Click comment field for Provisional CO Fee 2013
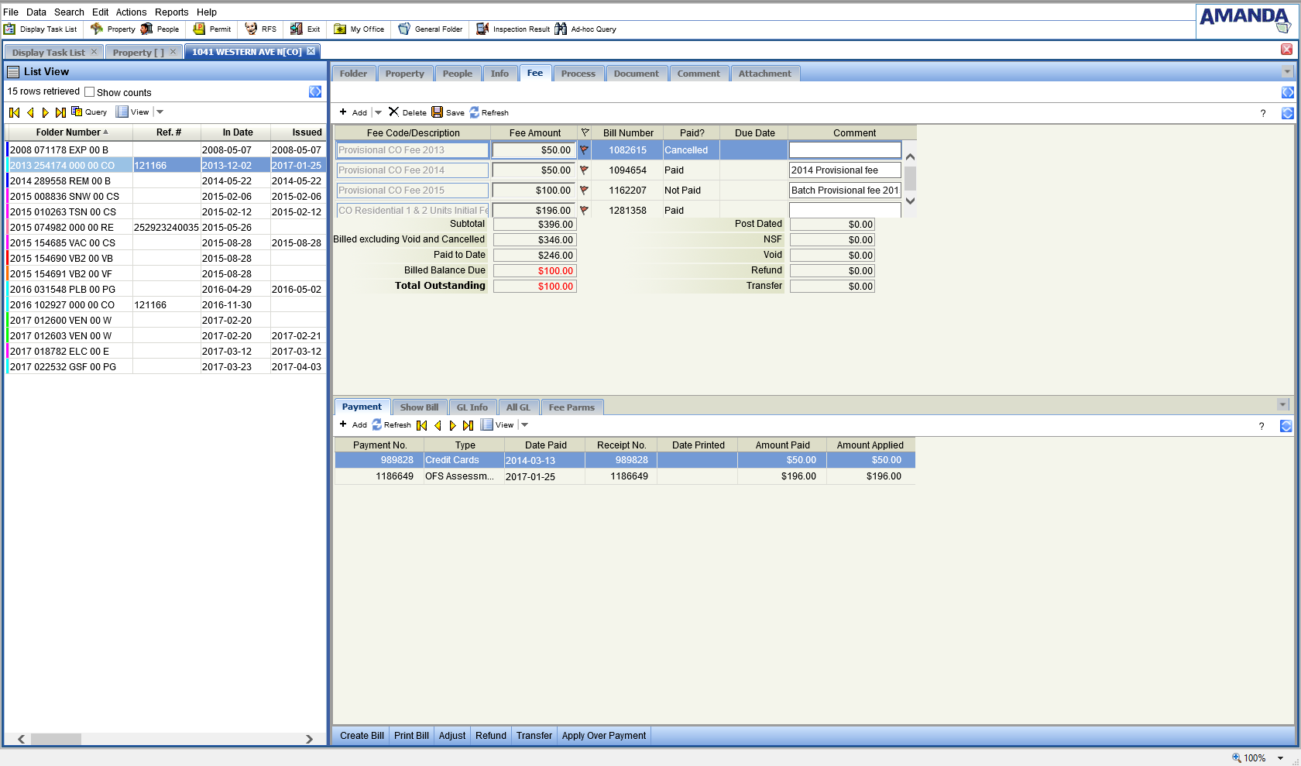The width and height of the screenshot is (1301, 766). (x=844, y=150)
